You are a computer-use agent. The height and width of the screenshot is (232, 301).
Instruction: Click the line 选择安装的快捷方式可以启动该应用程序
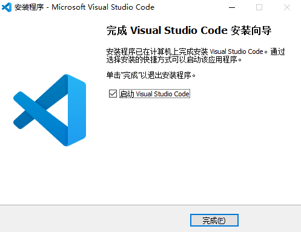(174, 59)
